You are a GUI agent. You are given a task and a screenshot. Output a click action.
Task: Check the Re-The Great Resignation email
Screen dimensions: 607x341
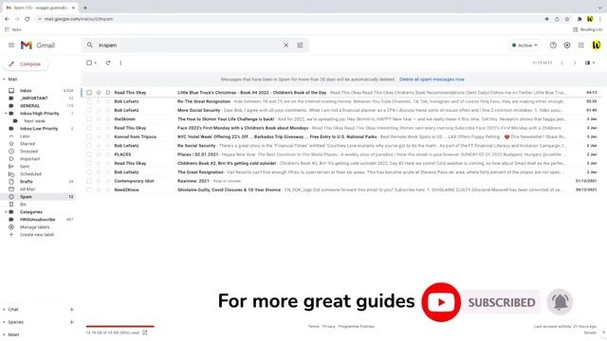pos(89,101)
